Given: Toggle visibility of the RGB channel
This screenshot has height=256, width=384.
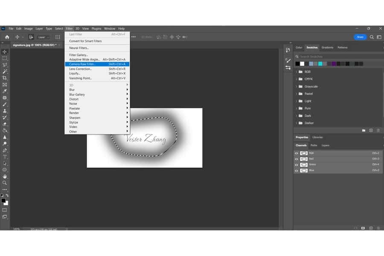Looking at the screenshot, I should [297, 153].
